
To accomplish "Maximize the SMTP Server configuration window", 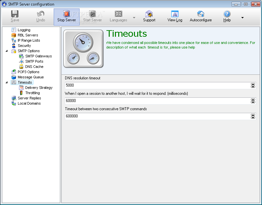I will point(246,4).
